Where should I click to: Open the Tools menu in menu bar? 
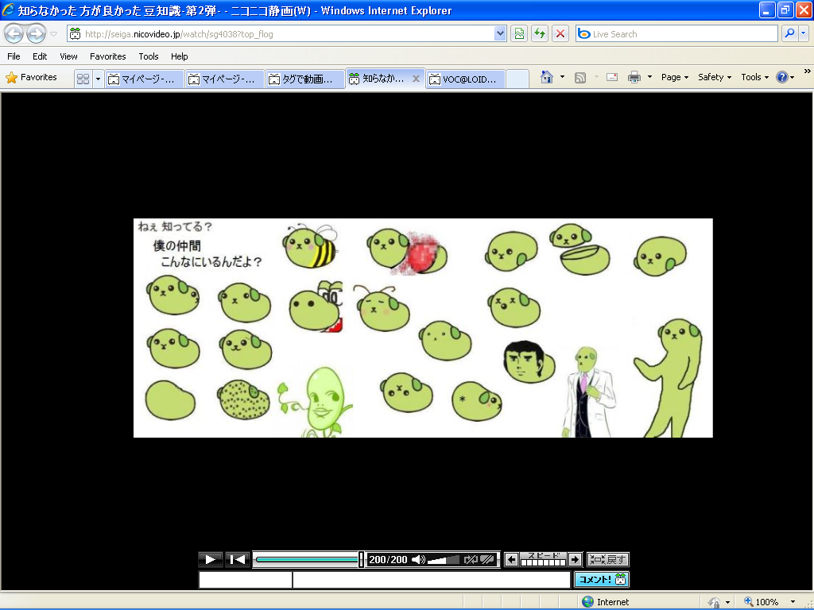click(149, 56)
